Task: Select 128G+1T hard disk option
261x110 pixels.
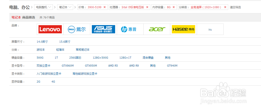Action: [125, 58]
